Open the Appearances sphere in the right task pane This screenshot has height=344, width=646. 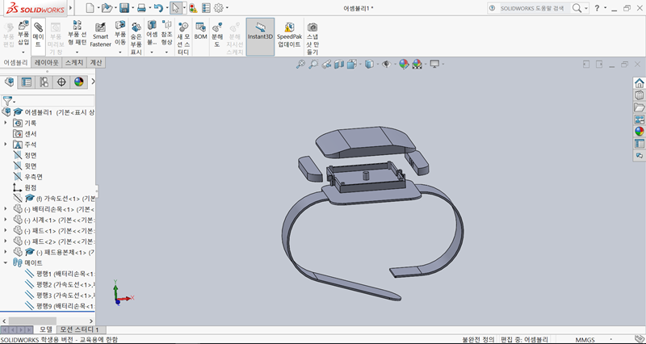pyautogui.click(x=639, y=132)
